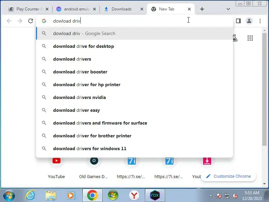Pick 'download drivers for windows 11' suggestion
The height and width of the screenshot is (202, 269).
click(x=134, y=148)
